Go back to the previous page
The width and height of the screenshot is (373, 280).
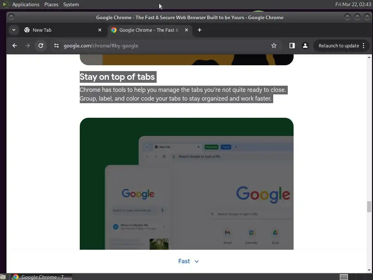tap(15, 46)
